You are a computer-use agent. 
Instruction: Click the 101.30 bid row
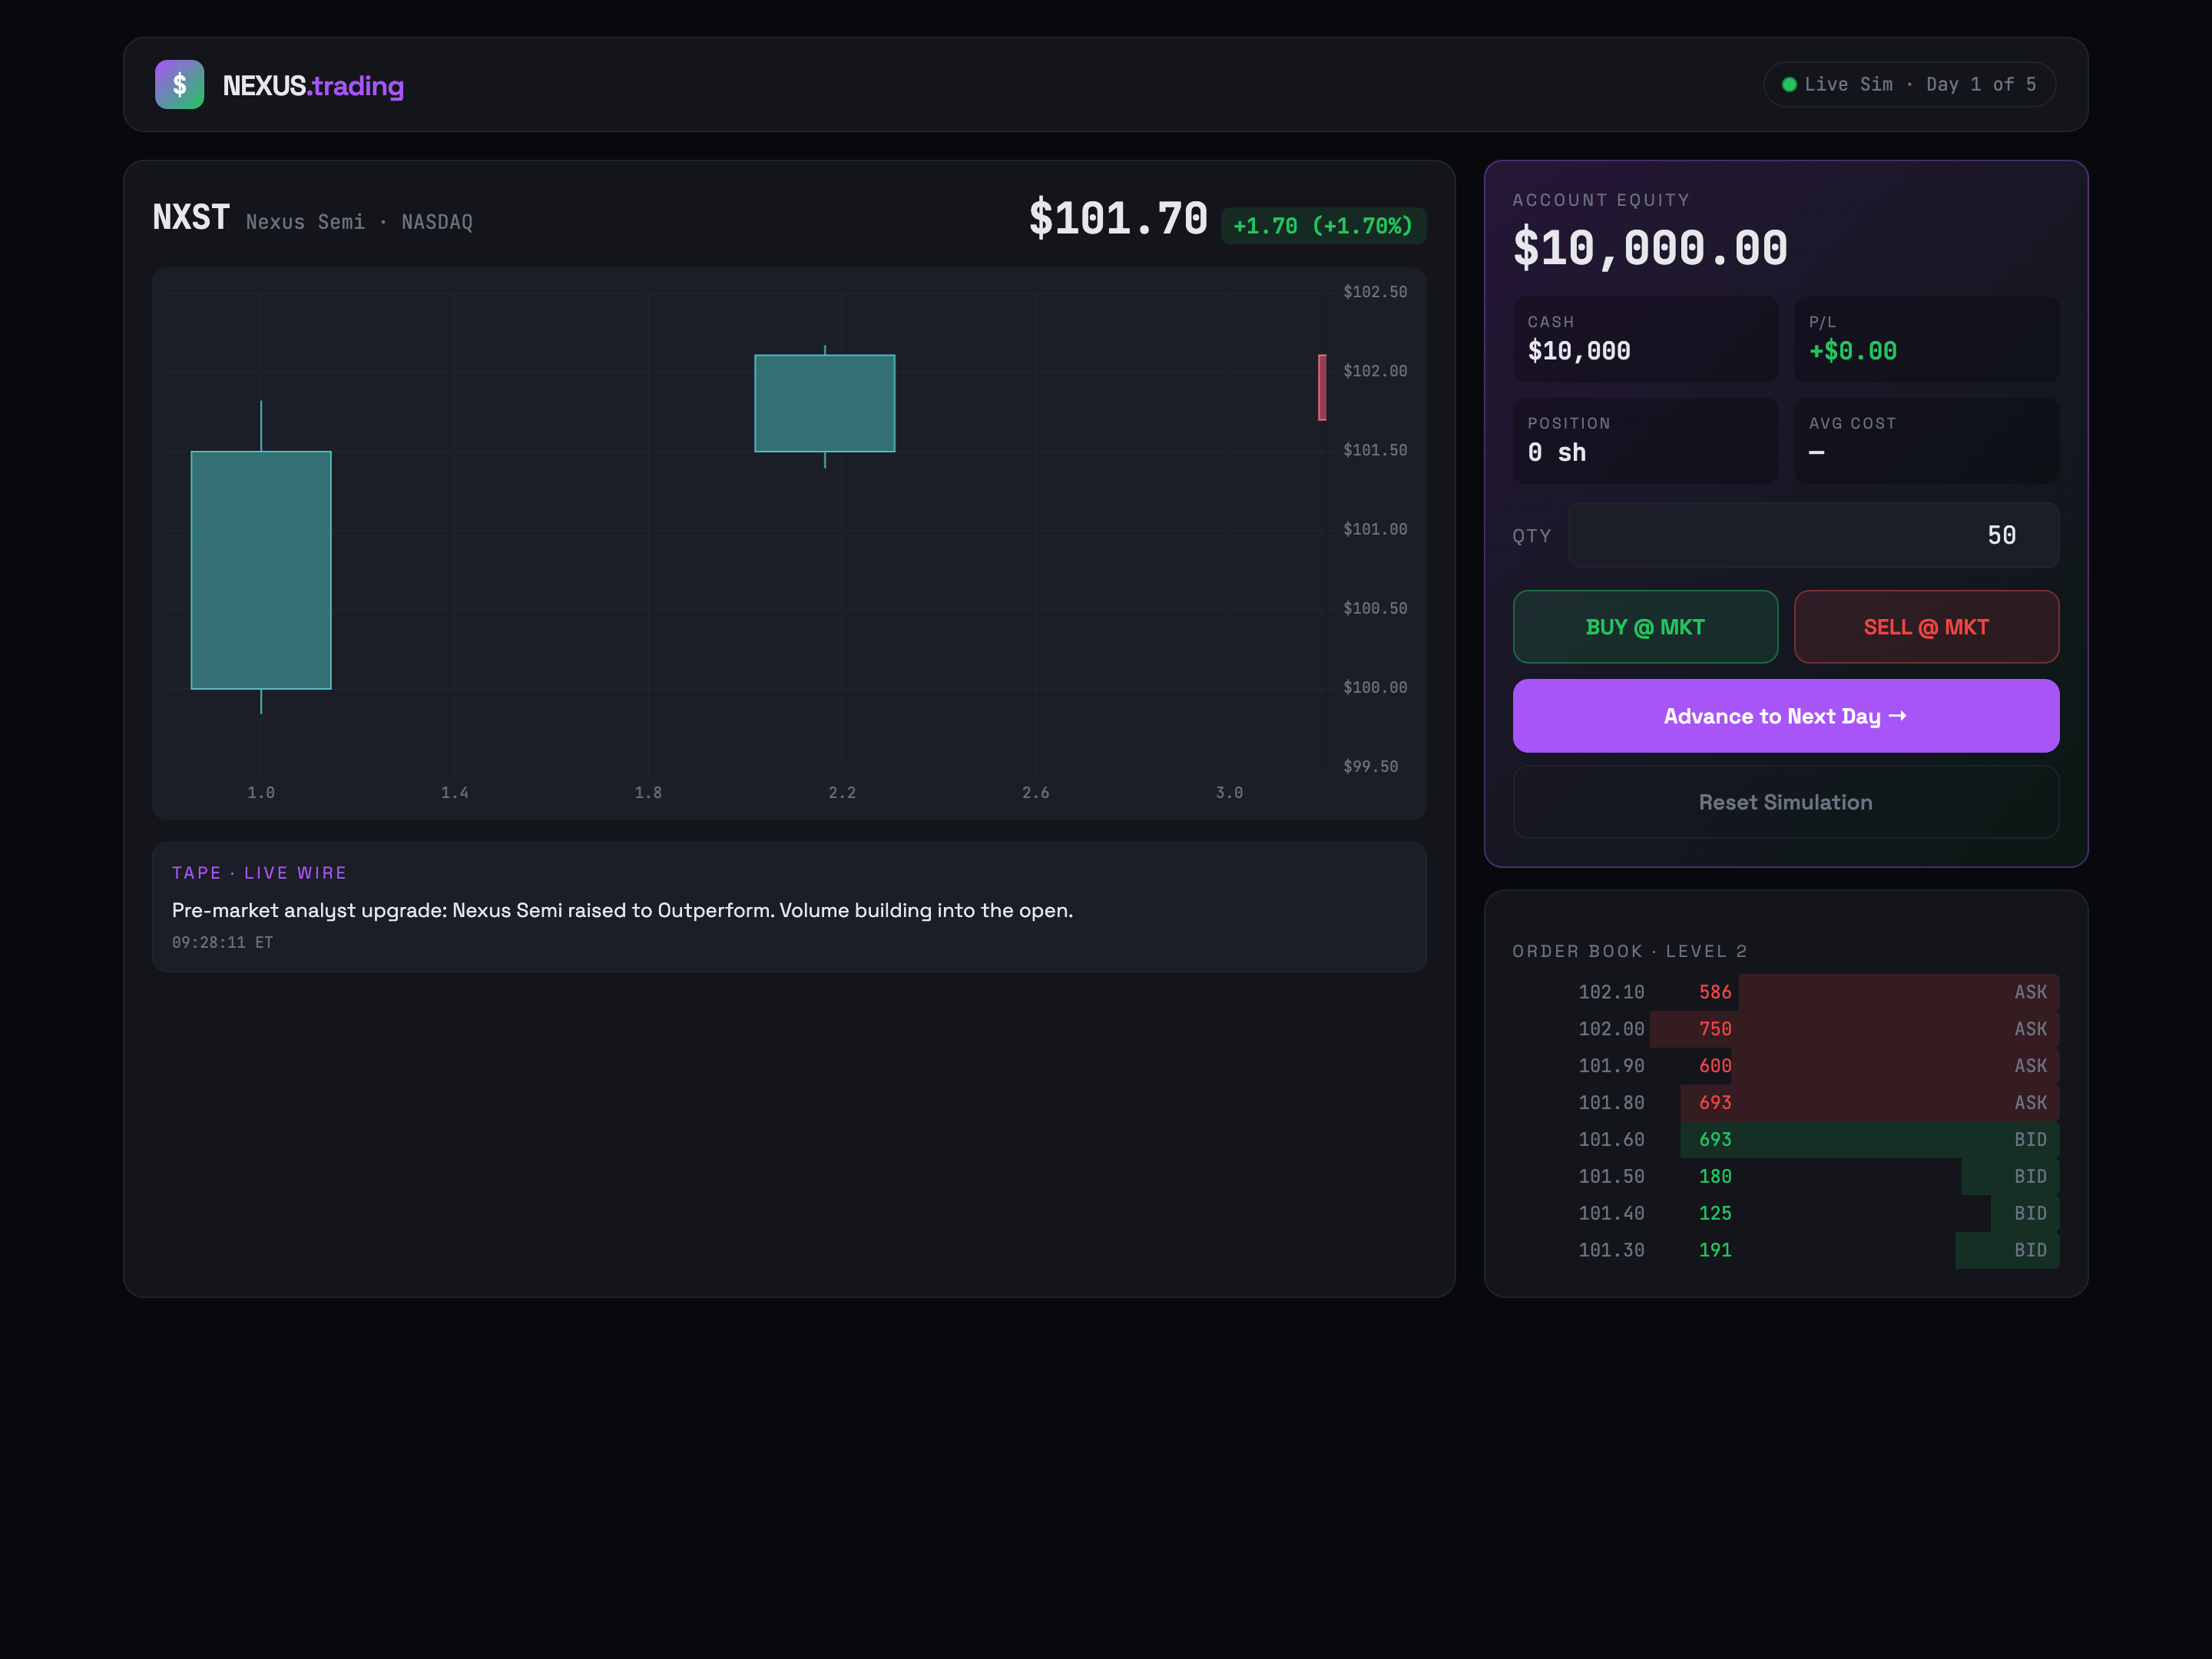(1786, 1250)
